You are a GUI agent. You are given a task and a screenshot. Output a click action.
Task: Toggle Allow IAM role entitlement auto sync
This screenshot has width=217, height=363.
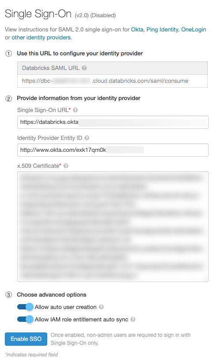click(x=25, y=320)
